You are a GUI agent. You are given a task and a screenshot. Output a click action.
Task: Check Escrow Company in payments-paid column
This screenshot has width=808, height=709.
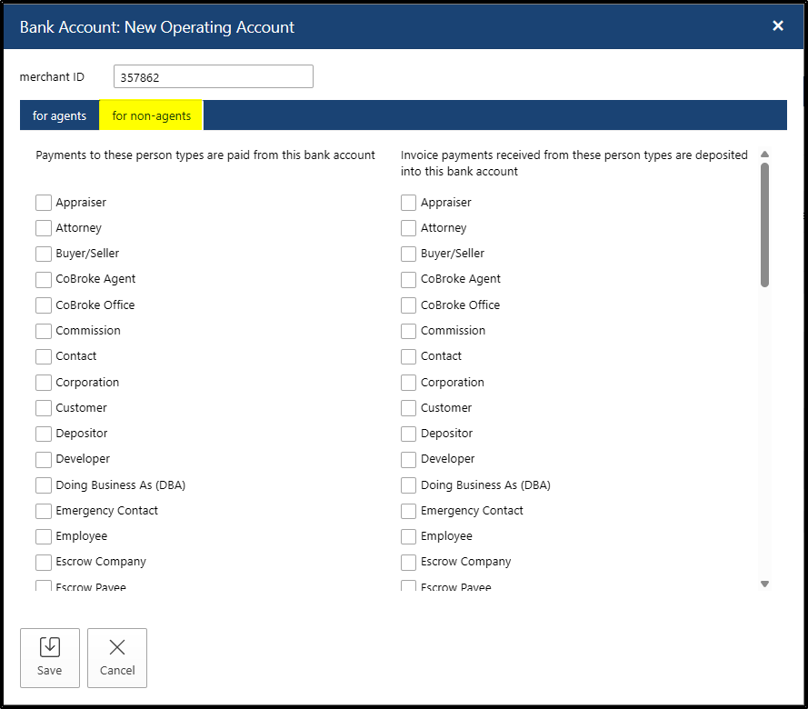click(44, 562)
